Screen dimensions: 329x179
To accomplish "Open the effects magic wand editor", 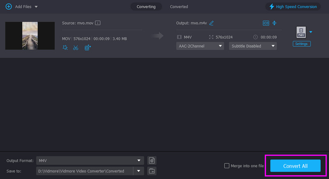I will point(65,48).
